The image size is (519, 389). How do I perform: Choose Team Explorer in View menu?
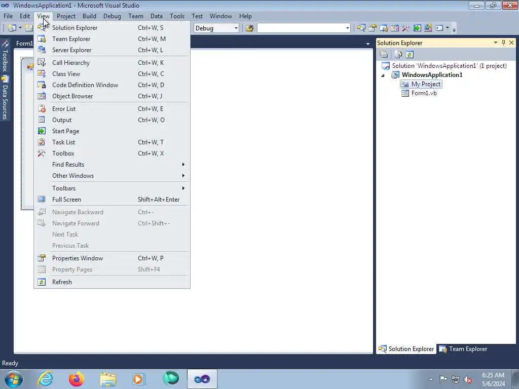[x=112, y=39]
